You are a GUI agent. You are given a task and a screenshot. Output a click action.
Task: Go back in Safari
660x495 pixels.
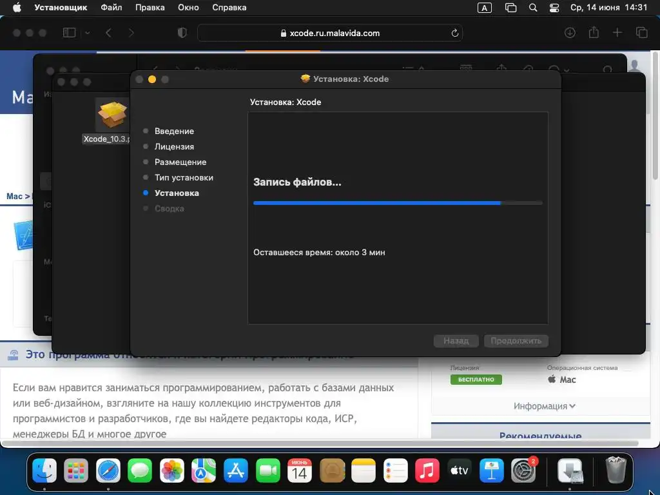pos(108,33)
